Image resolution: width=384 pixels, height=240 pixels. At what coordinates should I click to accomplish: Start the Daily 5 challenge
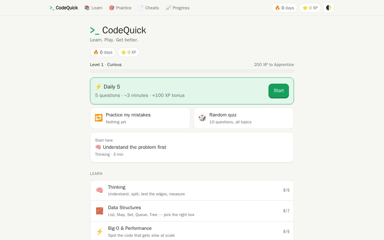click(279, 91)
